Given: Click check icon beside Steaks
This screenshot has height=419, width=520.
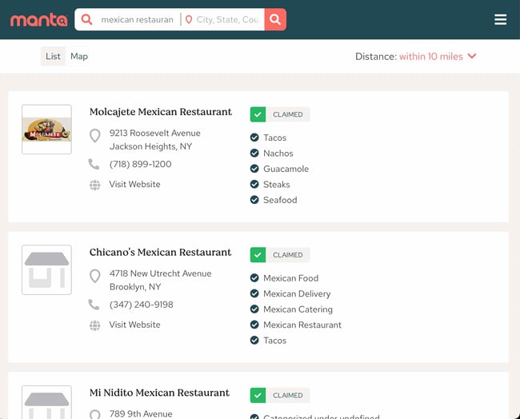Looking at the screenshot, I should click(x=254, y=184).
